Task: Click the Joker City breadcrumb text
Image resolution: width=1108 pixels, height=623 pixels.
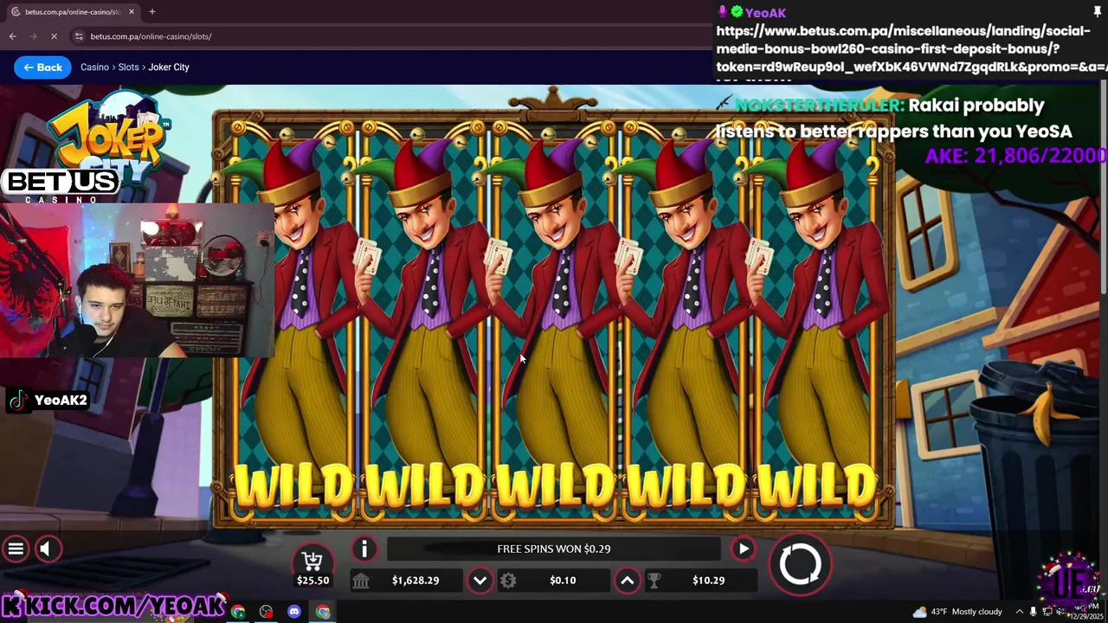Action: [169, 67]
